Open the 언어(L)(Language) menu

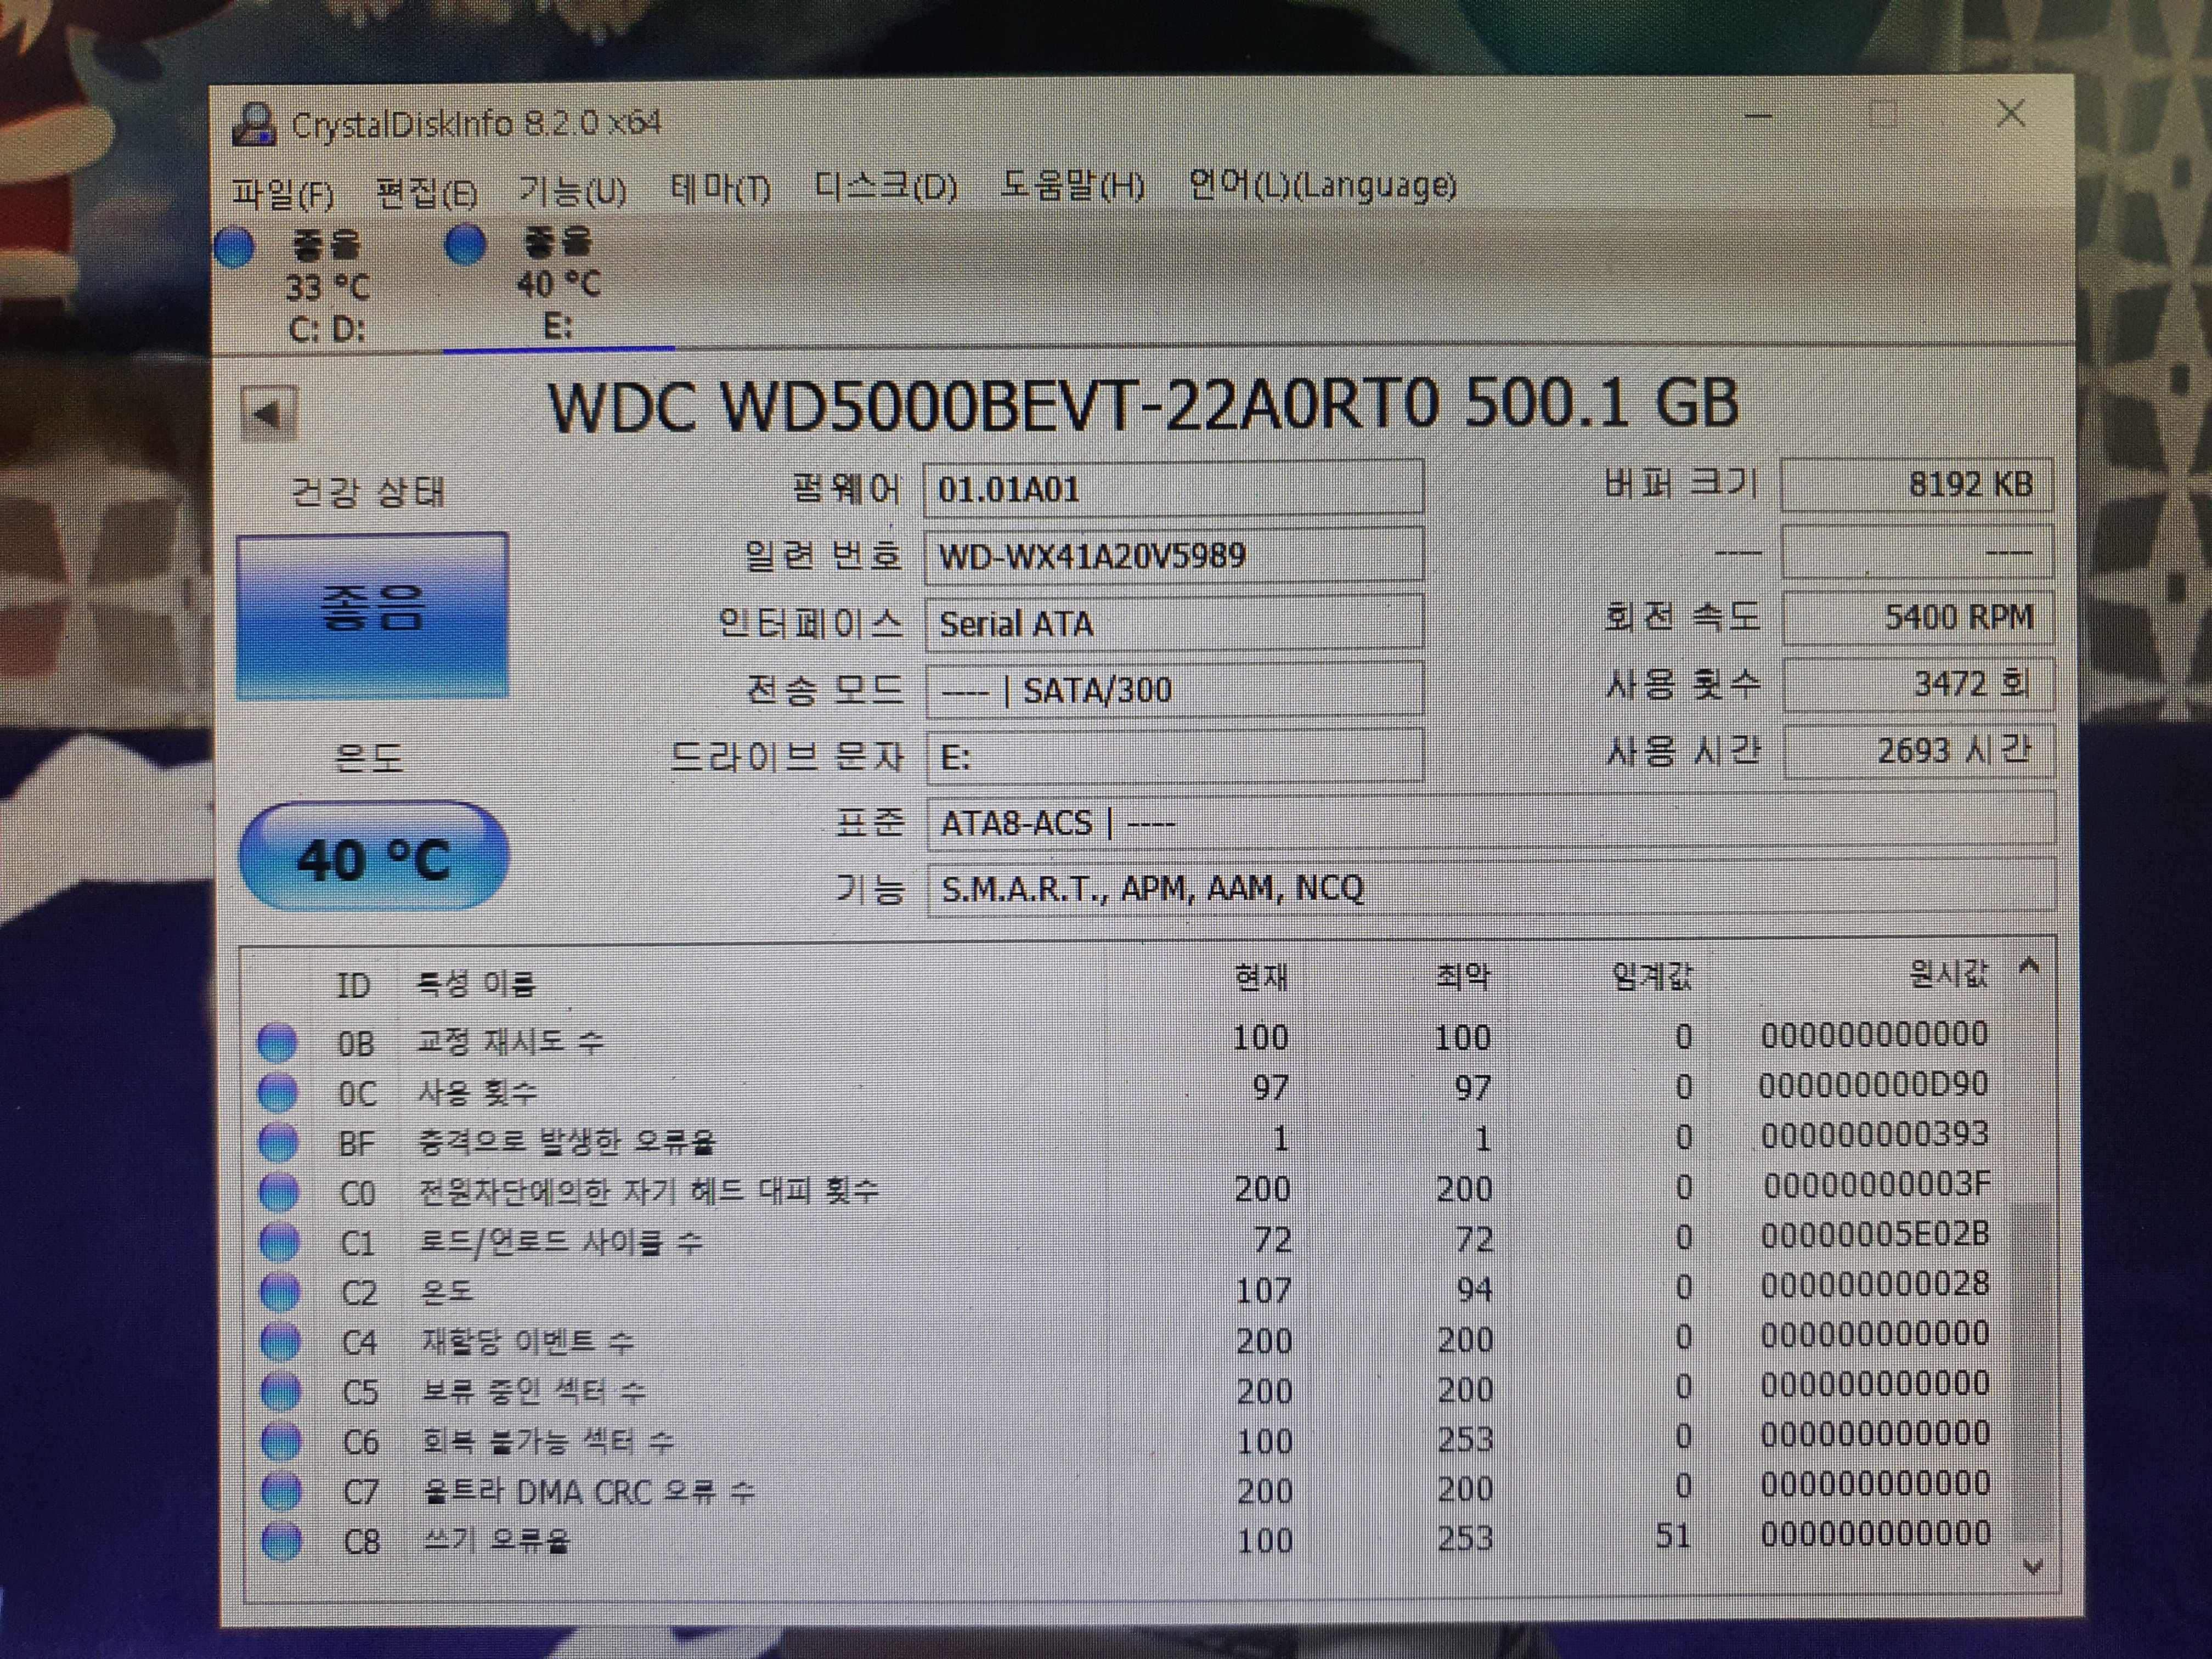[1322, 185]
